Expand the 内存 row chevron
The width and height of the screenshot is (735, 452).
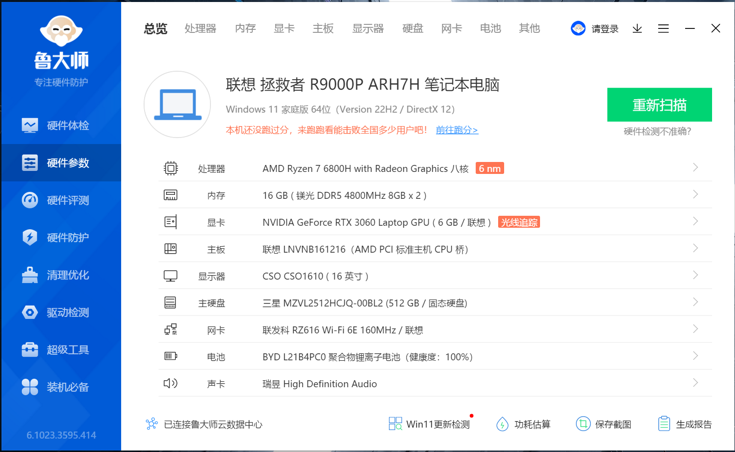coord(696,194)
